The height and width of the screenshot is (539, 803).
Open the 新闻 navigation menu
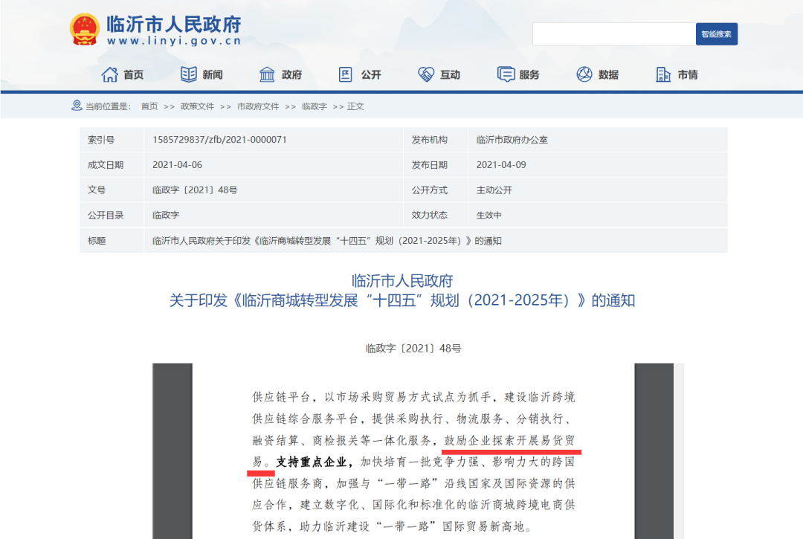tap(212, 75)
